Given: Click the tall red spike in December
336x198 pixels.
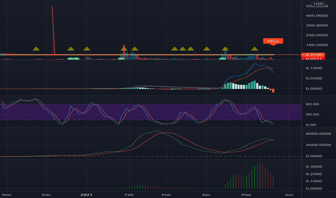Looking at the screenshot, I should [x=53, y=30].
